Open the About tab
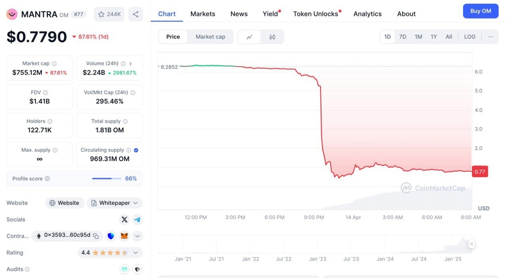The image size is (506, 278). coord(406,14)
